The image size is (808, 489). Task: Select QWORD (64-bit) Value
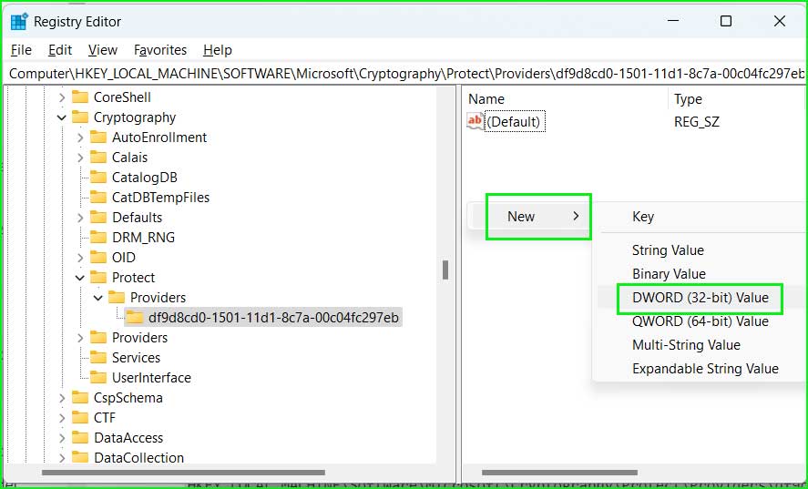(701, 321)
